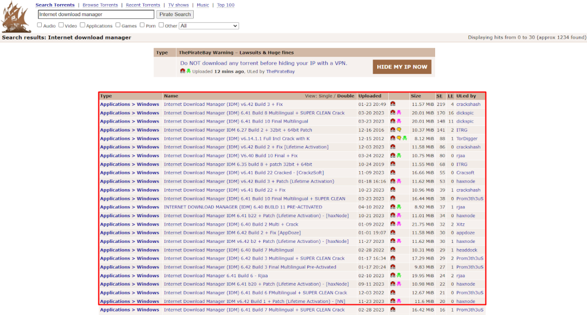Tick the Video checkbox
Screen dimensions: 587x315
click(x=61, y=25)
